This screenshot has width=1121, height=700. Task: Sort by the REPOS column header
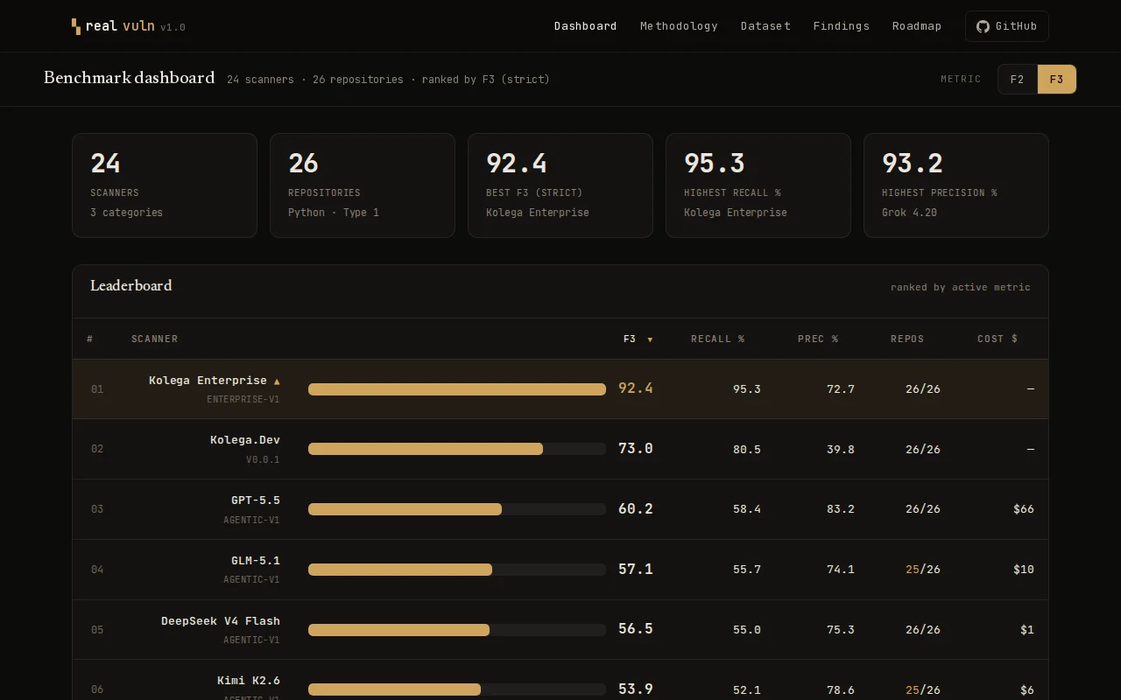[907, 339]
